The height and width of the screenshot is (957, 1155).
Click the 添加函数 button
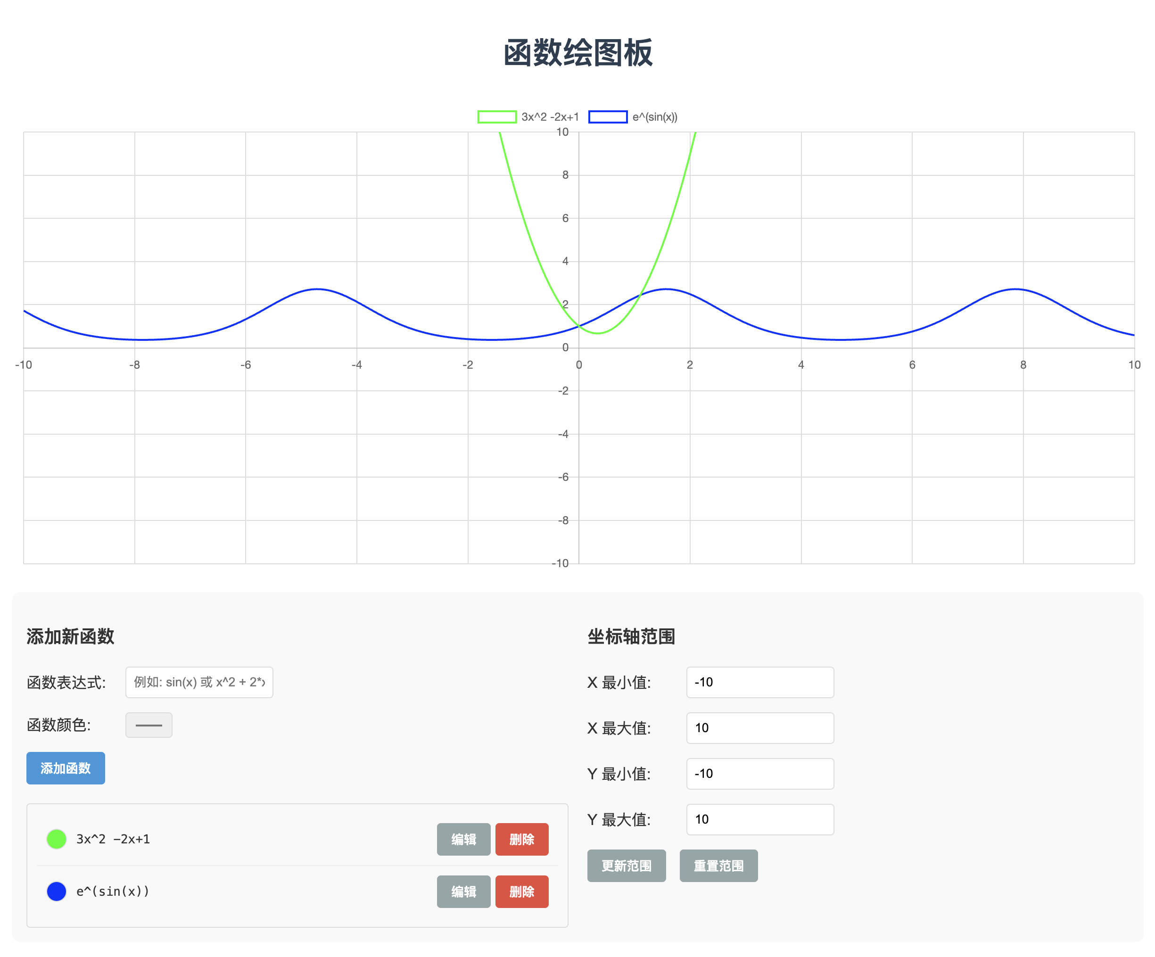66,768
